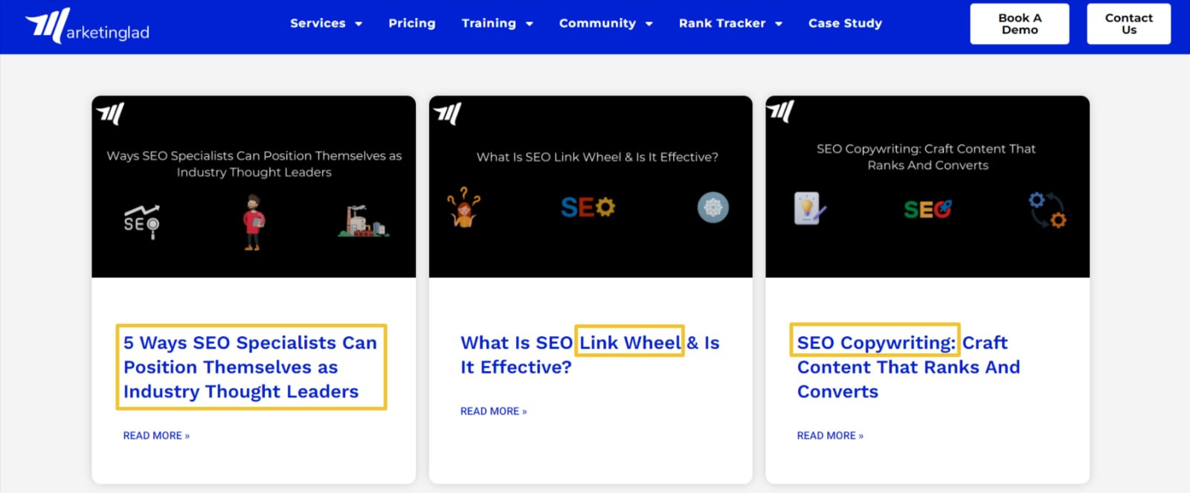Click the man holding a book illustration
Viewport: 1190px width, 493px height.
pyautogui.click(x=253, y=222)
